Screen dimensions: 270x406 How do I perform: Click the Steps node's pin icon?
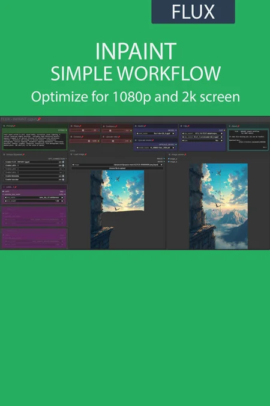(x=80, y=126)
